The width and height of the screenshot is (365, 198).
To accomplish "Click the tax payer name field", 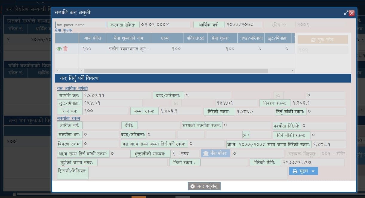I will pyautogui.click(x=80, y=25).
